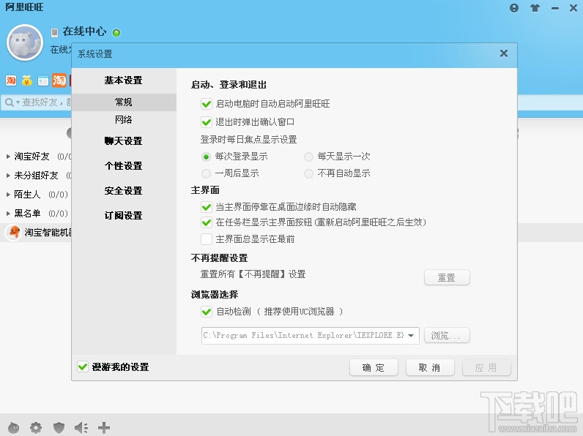Open the browser path dropdown arrow

click(x=411, y=335)
